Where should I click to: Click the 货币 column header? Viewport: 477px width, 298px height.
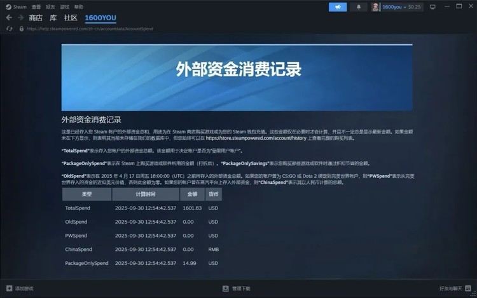coord(214,194)
